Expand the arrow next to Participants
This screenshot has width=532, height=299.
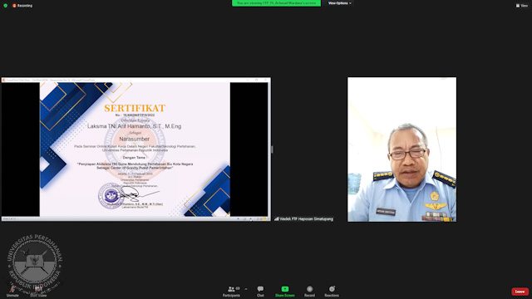click(x=246, y=289)
